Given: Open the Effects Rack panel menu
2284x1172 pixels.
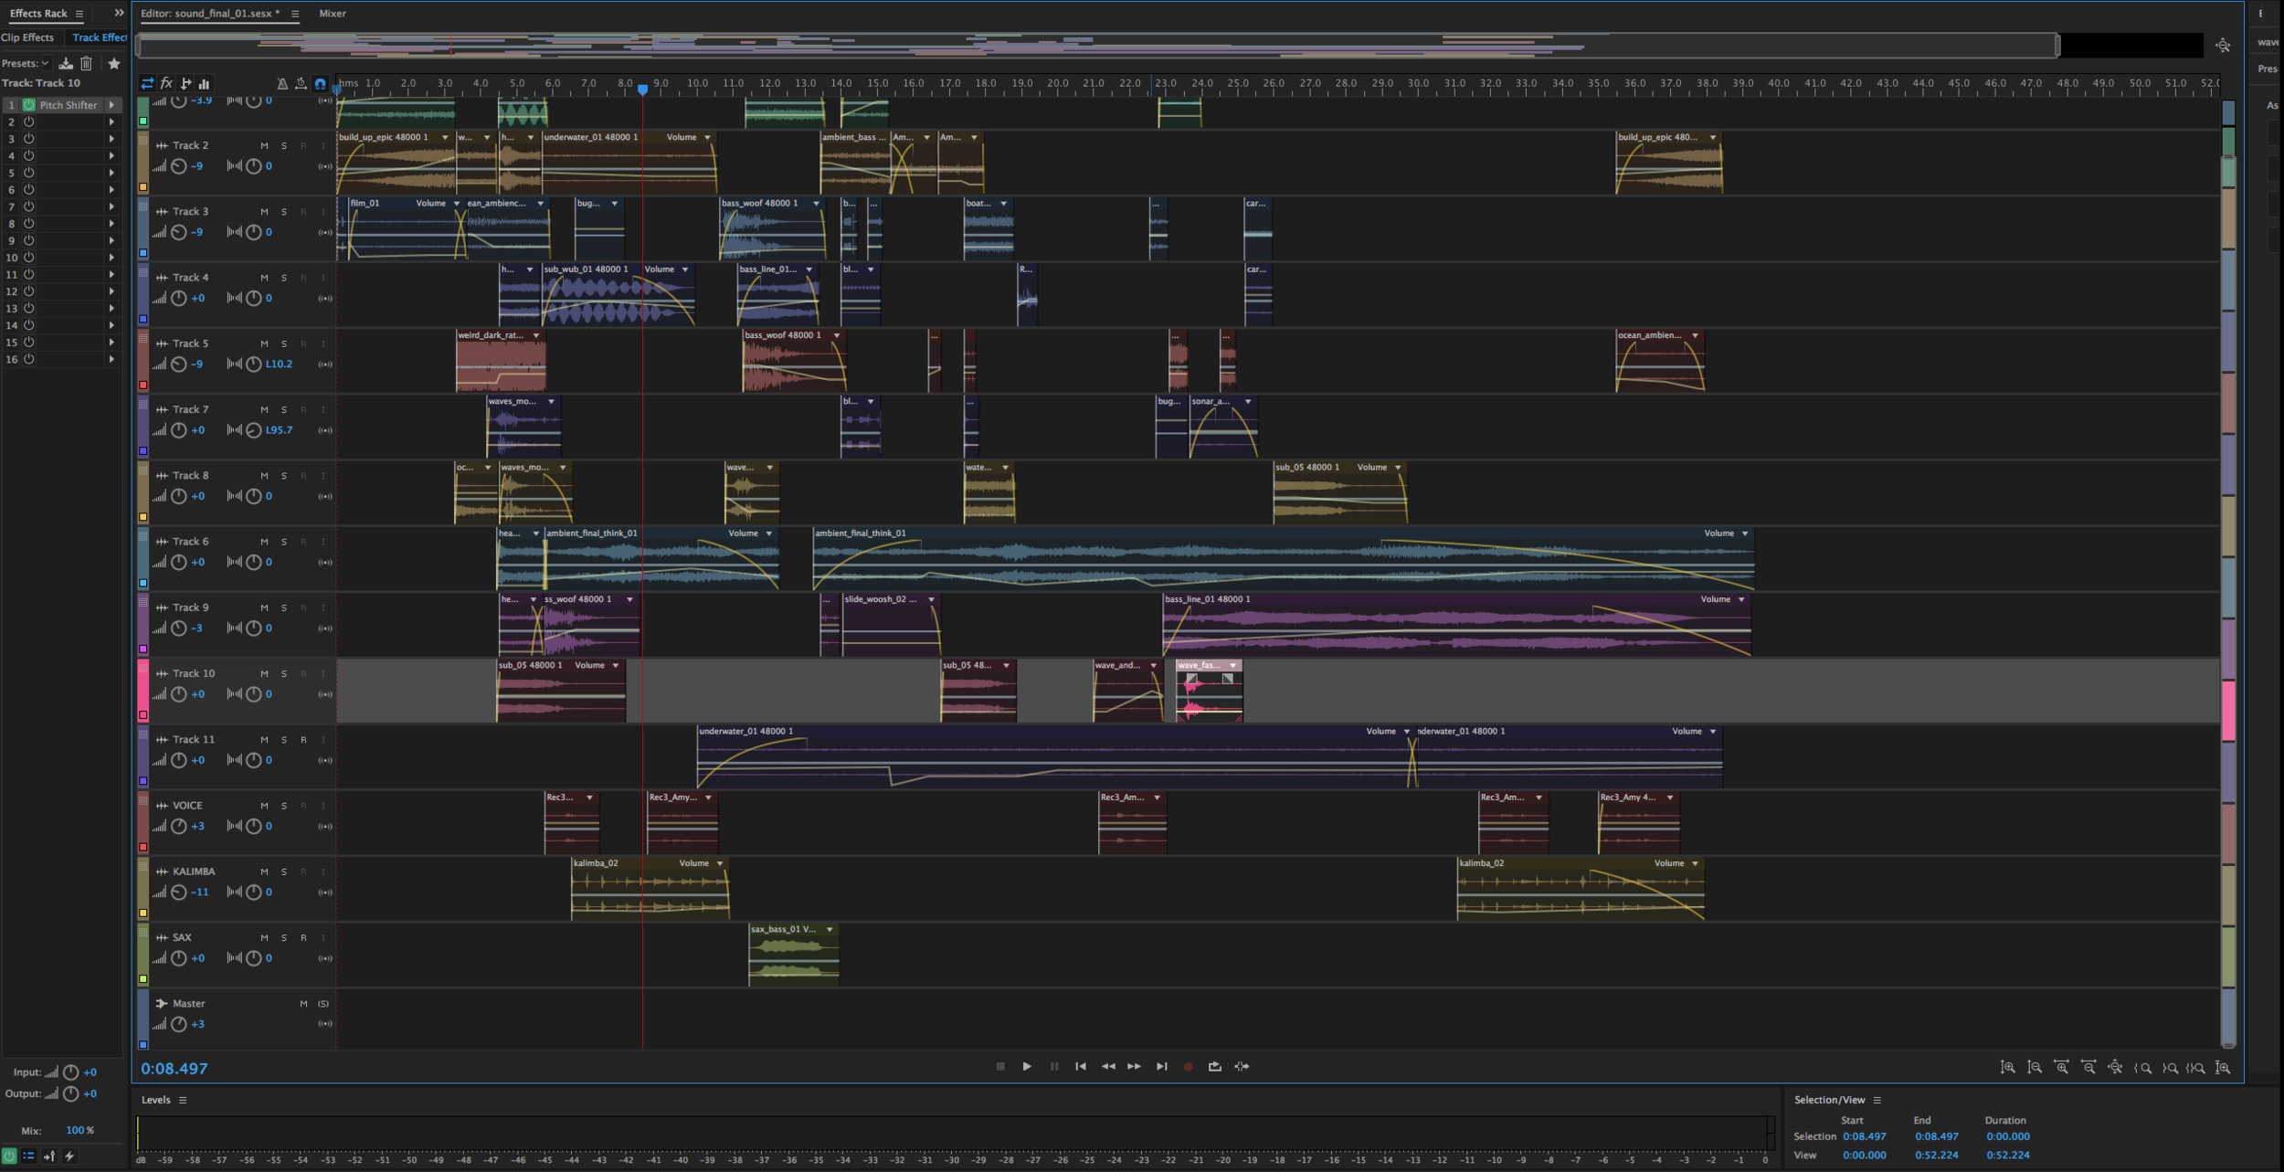Looking at the screenshot, I should coord(79,14).
